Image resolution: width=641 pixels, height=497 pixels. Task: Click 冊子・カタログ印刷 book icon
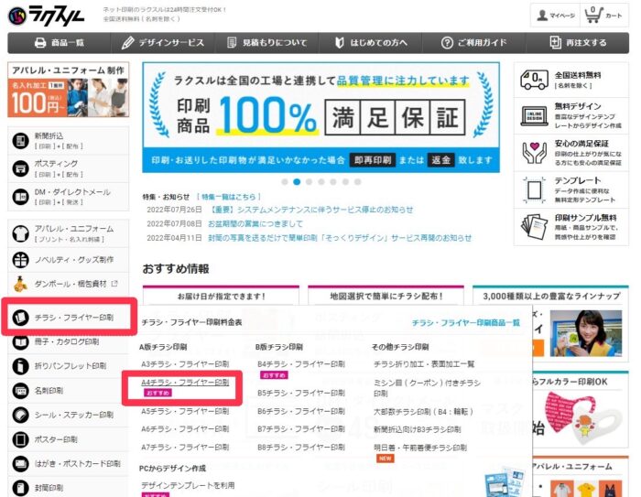20,341
